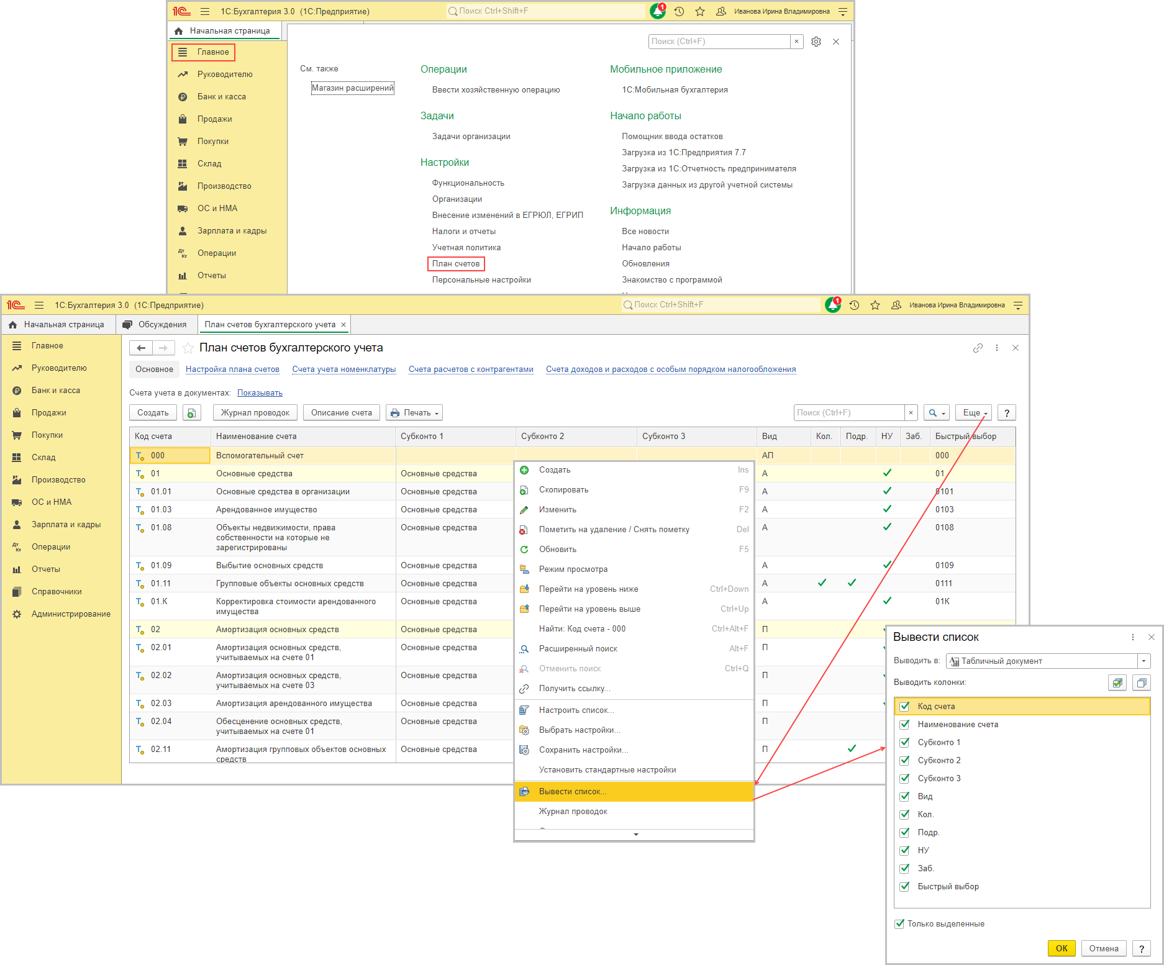This screenshot has width=1164, height=965.
Task: Click the notification bell in the lower window
Action: coord(832,305)
